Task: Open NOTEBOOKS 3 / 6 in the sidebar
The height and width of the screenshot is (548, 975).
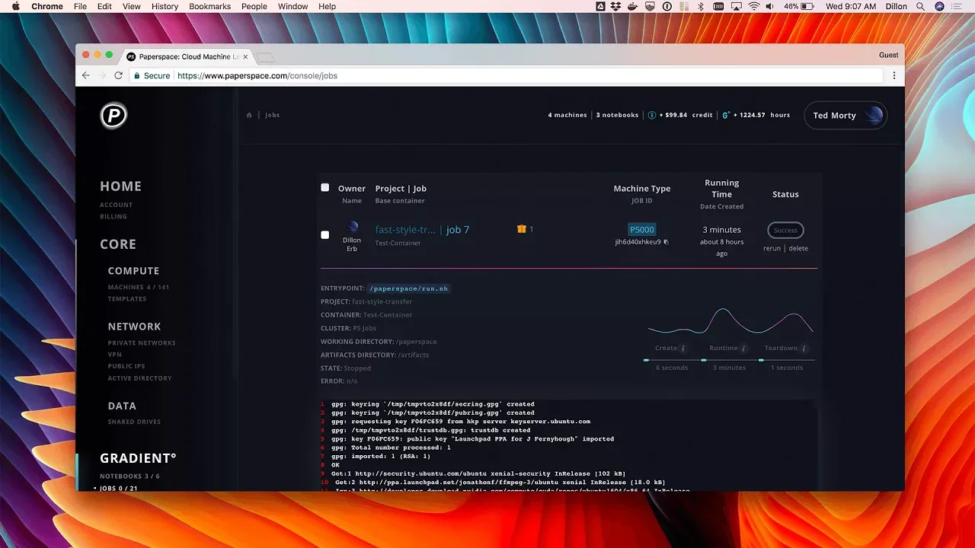Action: pos(129,476)
